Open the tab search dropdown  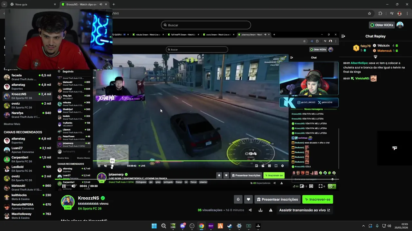coord(4,4)
